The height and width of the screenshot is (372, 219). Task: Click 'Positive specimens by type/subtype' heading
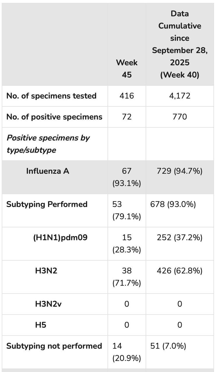point(48,144)
